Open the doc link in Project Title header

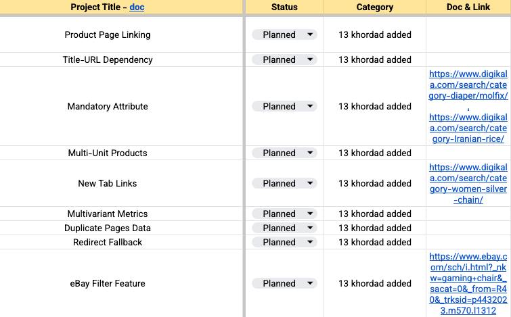137,7
